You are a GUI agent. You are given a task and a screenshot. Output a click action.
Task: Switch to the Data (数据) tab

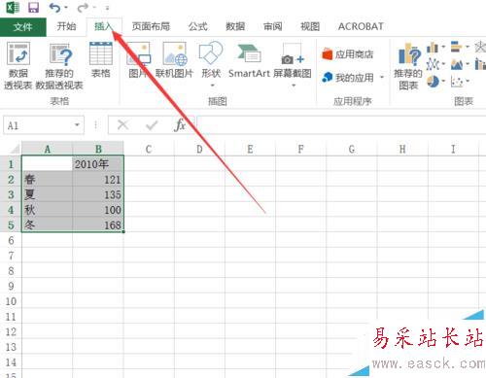click(x=235, y=26)
